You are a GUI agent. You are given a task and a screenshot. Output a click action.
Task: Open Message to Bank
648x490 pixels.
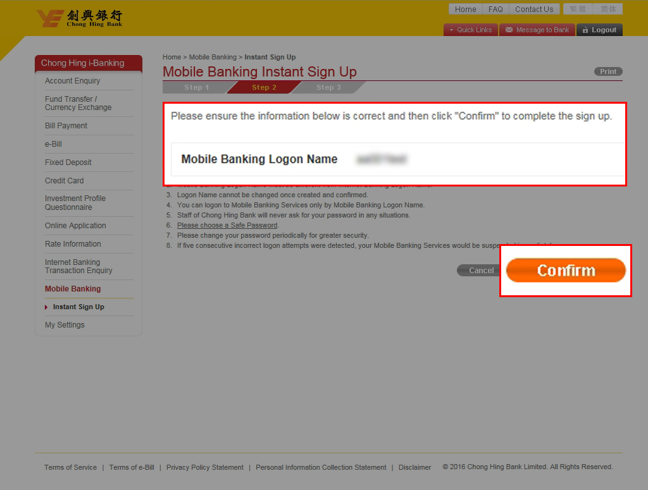pos(537,30)
